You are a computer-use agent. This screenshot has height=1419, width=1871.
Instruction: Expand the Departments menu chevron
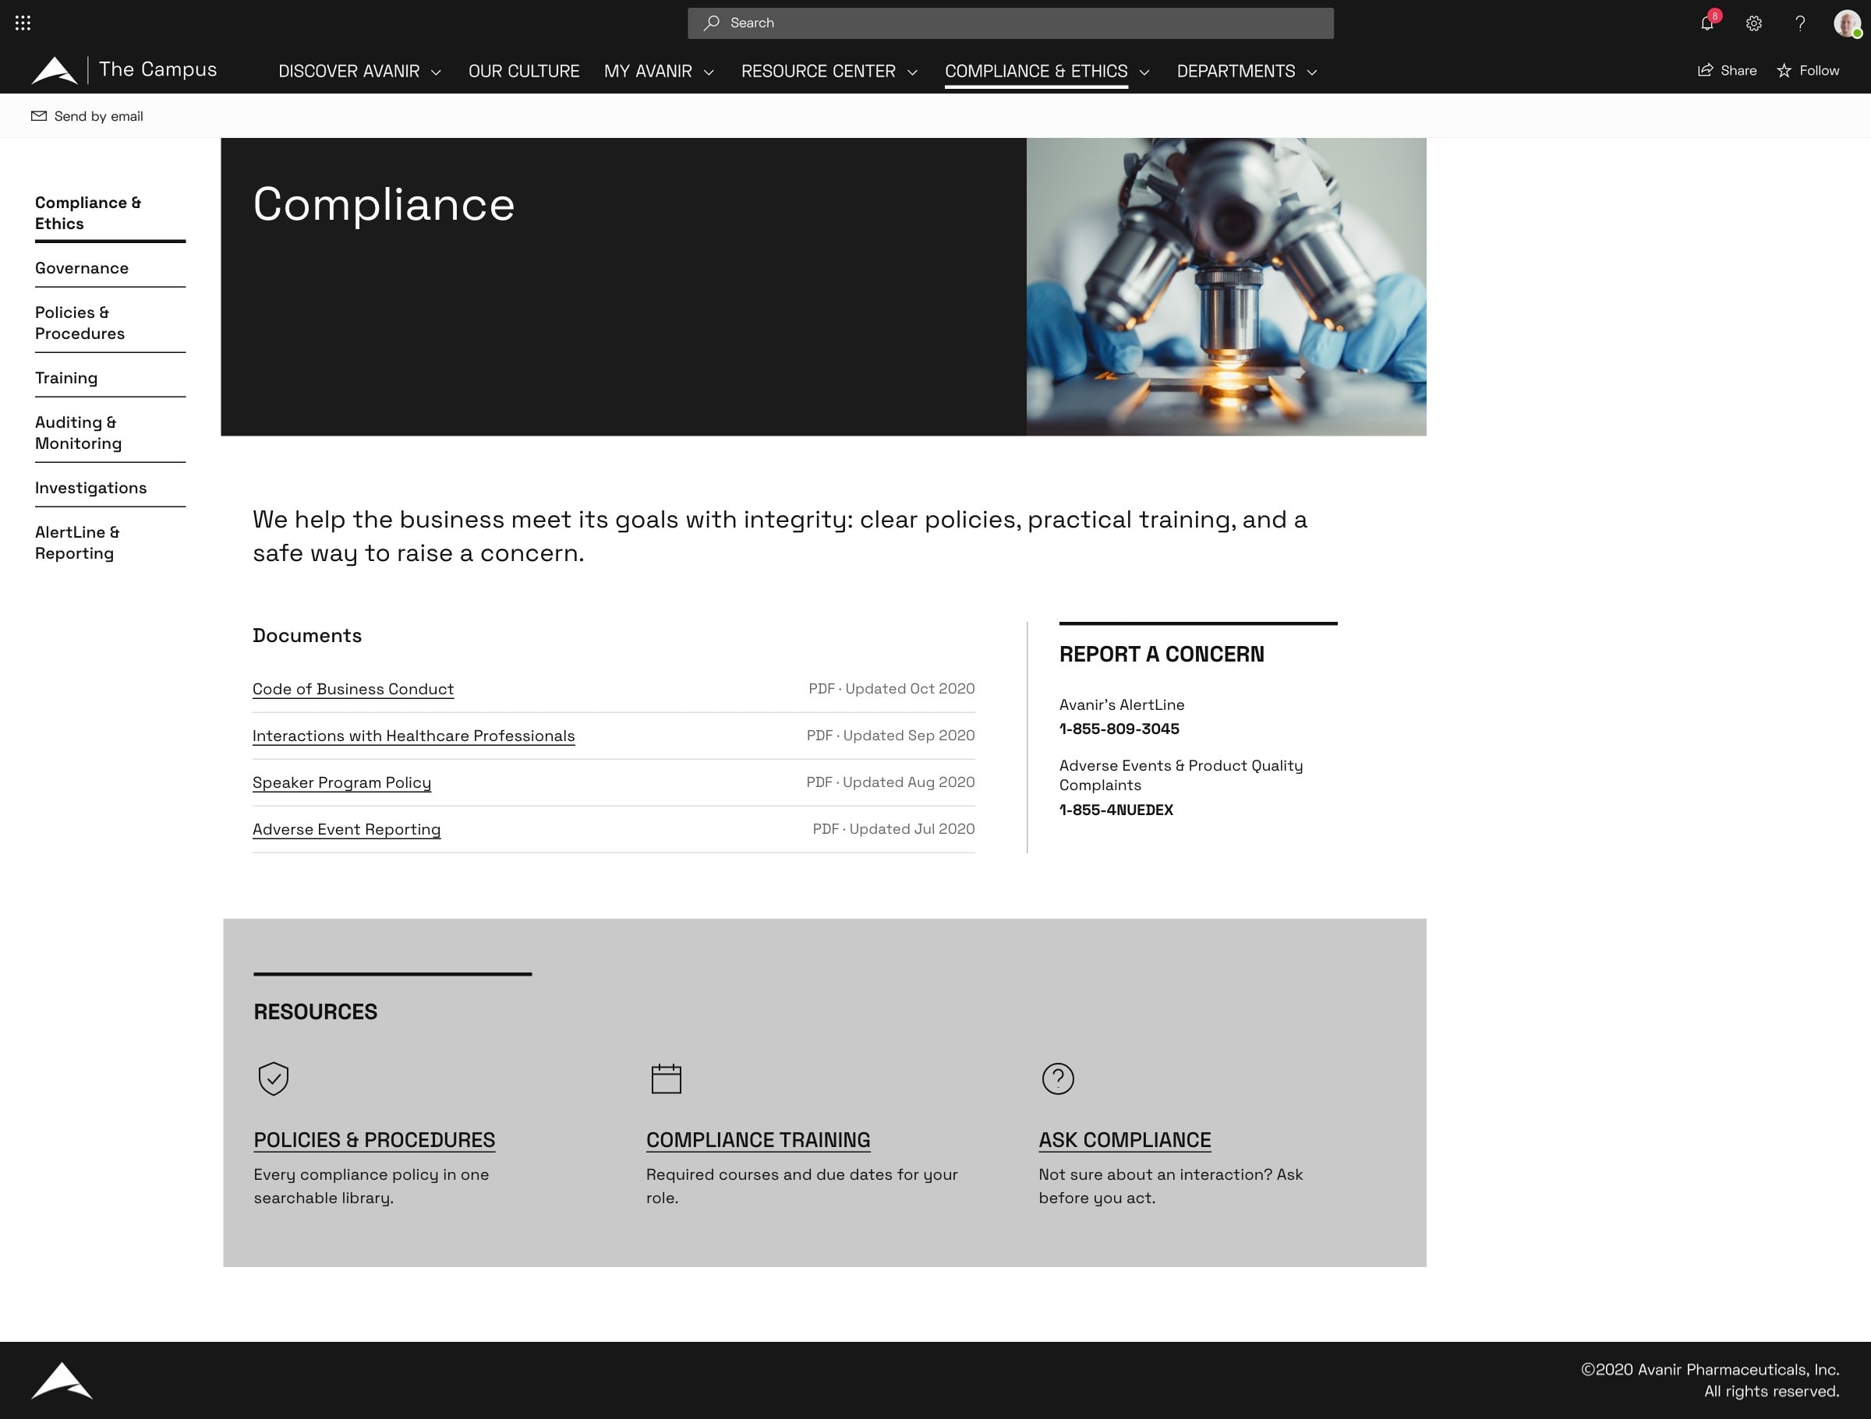pos(1312,72)
